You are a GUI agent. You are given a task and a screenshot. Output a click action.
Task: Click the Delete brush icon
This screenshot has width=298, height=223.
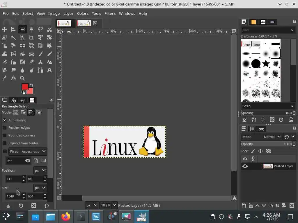pyautogui.click(x=272, y=120)
